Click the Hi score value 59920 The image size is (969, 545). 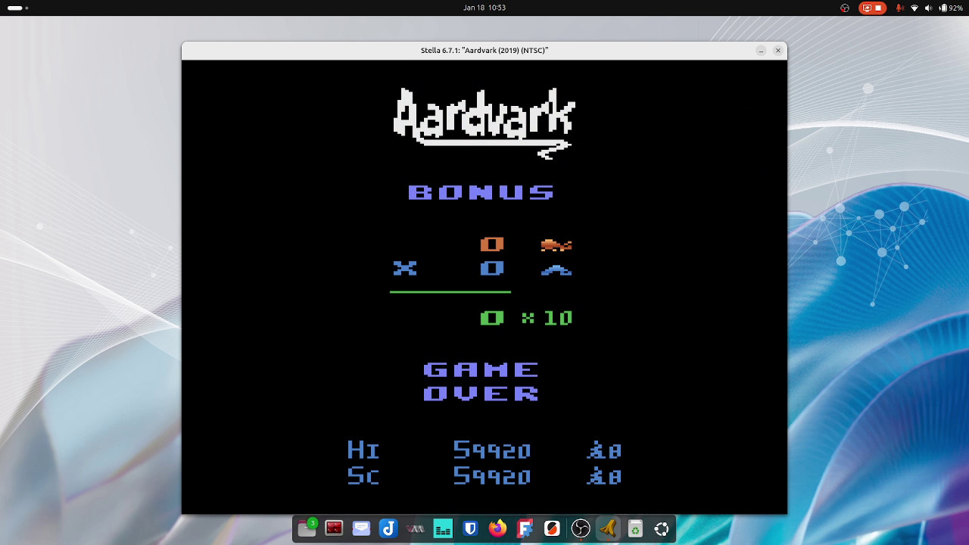click(x=492, y=450)
